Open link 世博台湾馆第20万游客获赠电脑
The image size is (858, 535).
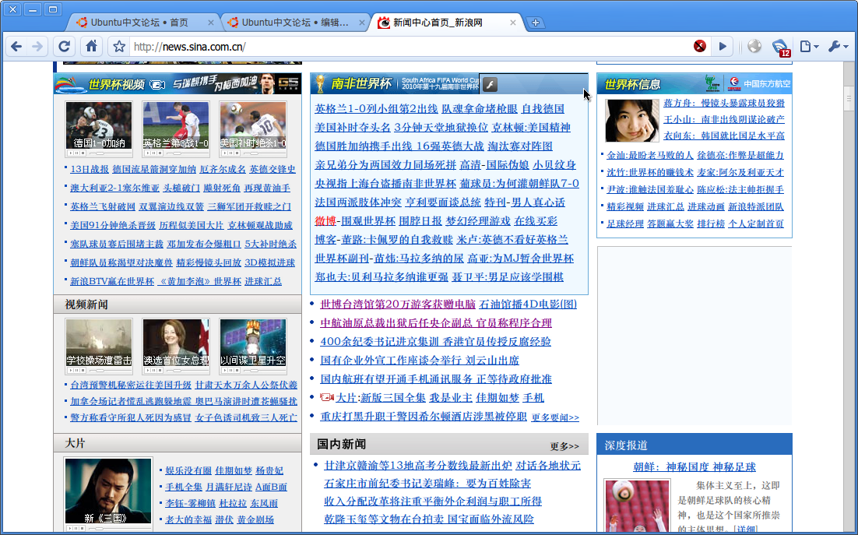tap(398, 304)
